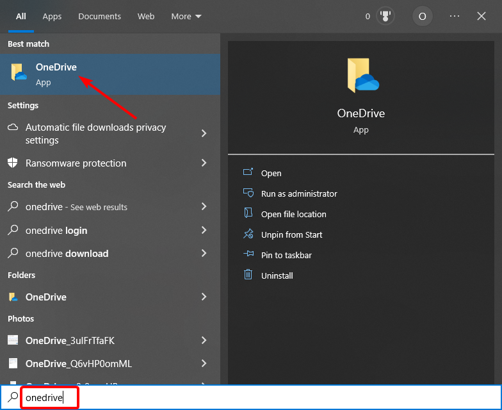Expand the More filter dropdown
Image resolution: width=502 pixels, height=410 pixels.
pos(186,17)
